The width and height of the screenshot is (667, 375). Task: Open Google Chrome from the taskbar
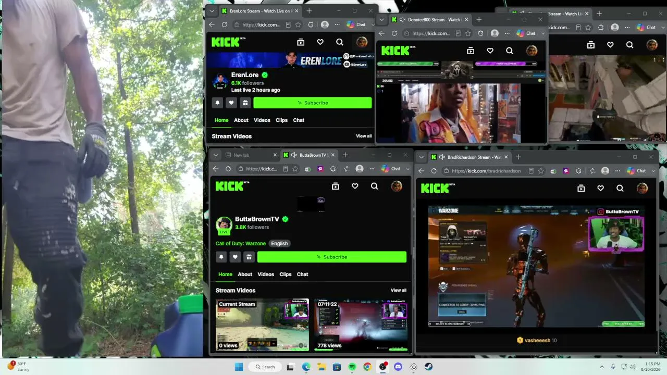click(x=367, y=367)
